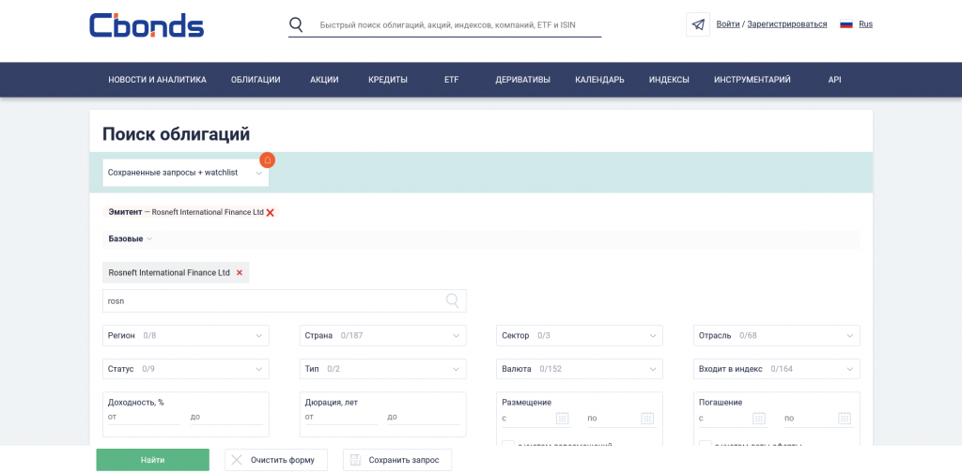Open Инструментарий menu
Screen dimensions: 962x474
[753, 80]
